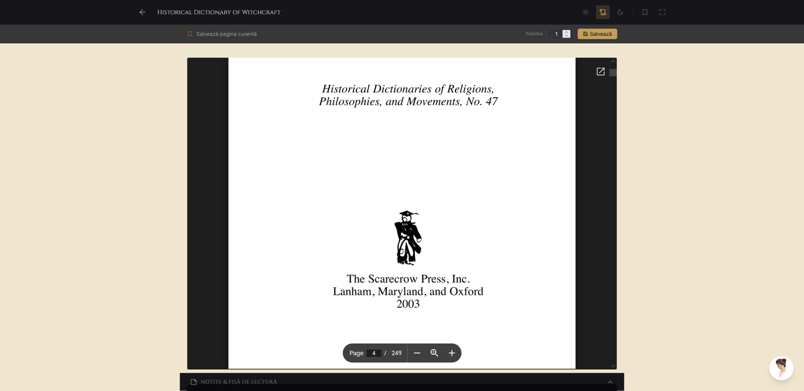Viewport: 804px width, 391px height.
Task: Click the 'Historical Dictionaries of Religions,' heading line
Action: [408, 89]
